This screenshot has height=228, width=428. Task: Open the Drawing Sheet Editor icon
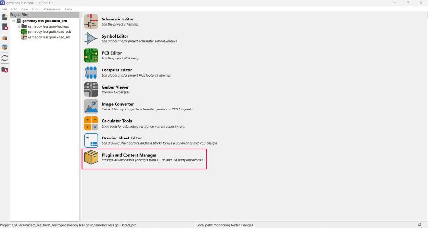pos(91,140)
